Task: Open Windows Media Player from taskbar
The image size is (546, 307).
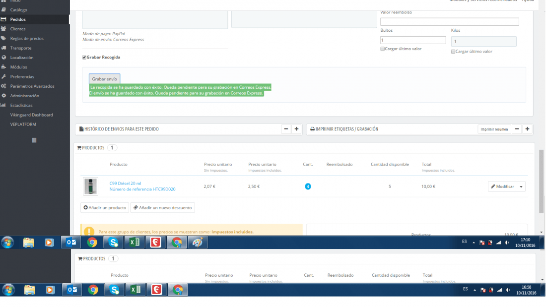Action: [50, 242]
